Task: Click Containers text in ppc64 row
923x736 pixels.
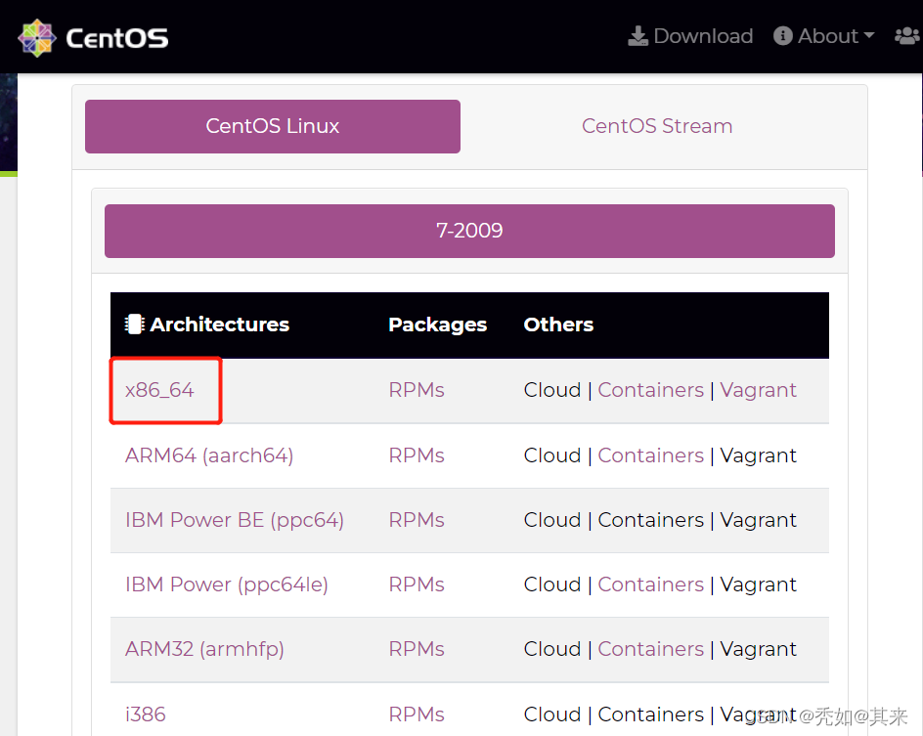Action: point(650,520)
